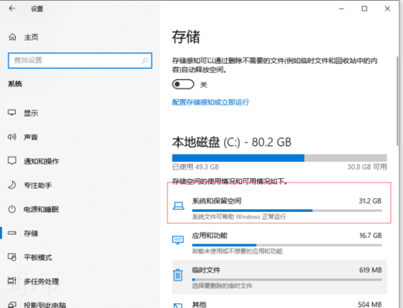Click the 504 MB size value
The height and width of the screenshot is (308, 403).
point(370,305)
